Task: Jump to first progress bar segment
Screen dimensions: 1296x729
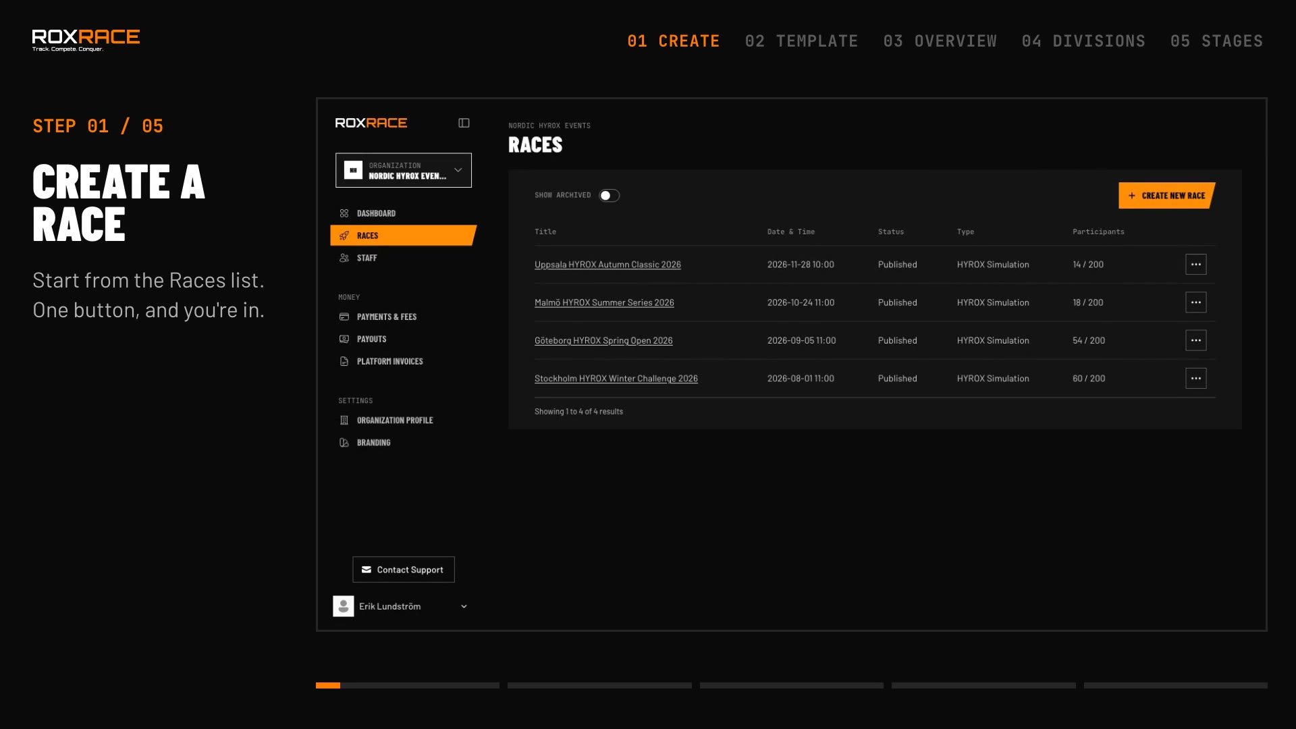Action: coord(408,685)
